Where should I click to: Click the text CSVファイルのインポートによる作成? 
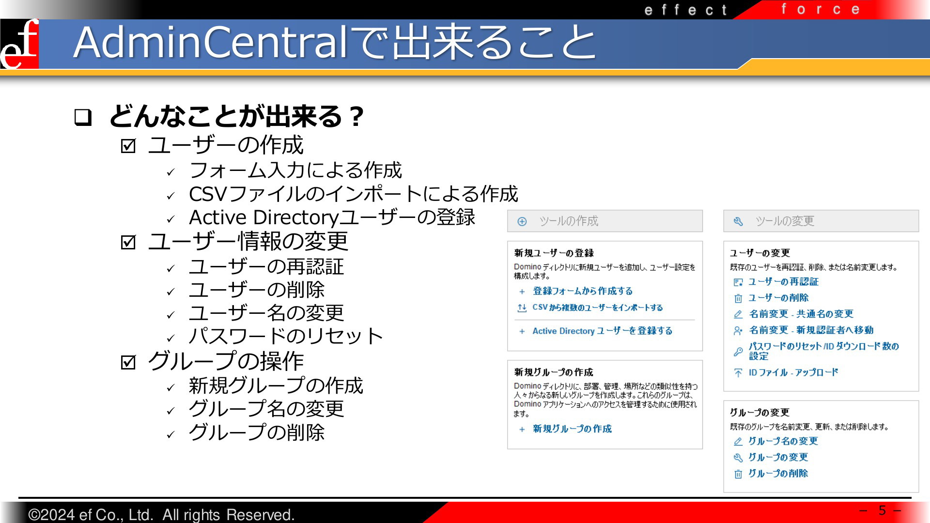coord(354,194)
